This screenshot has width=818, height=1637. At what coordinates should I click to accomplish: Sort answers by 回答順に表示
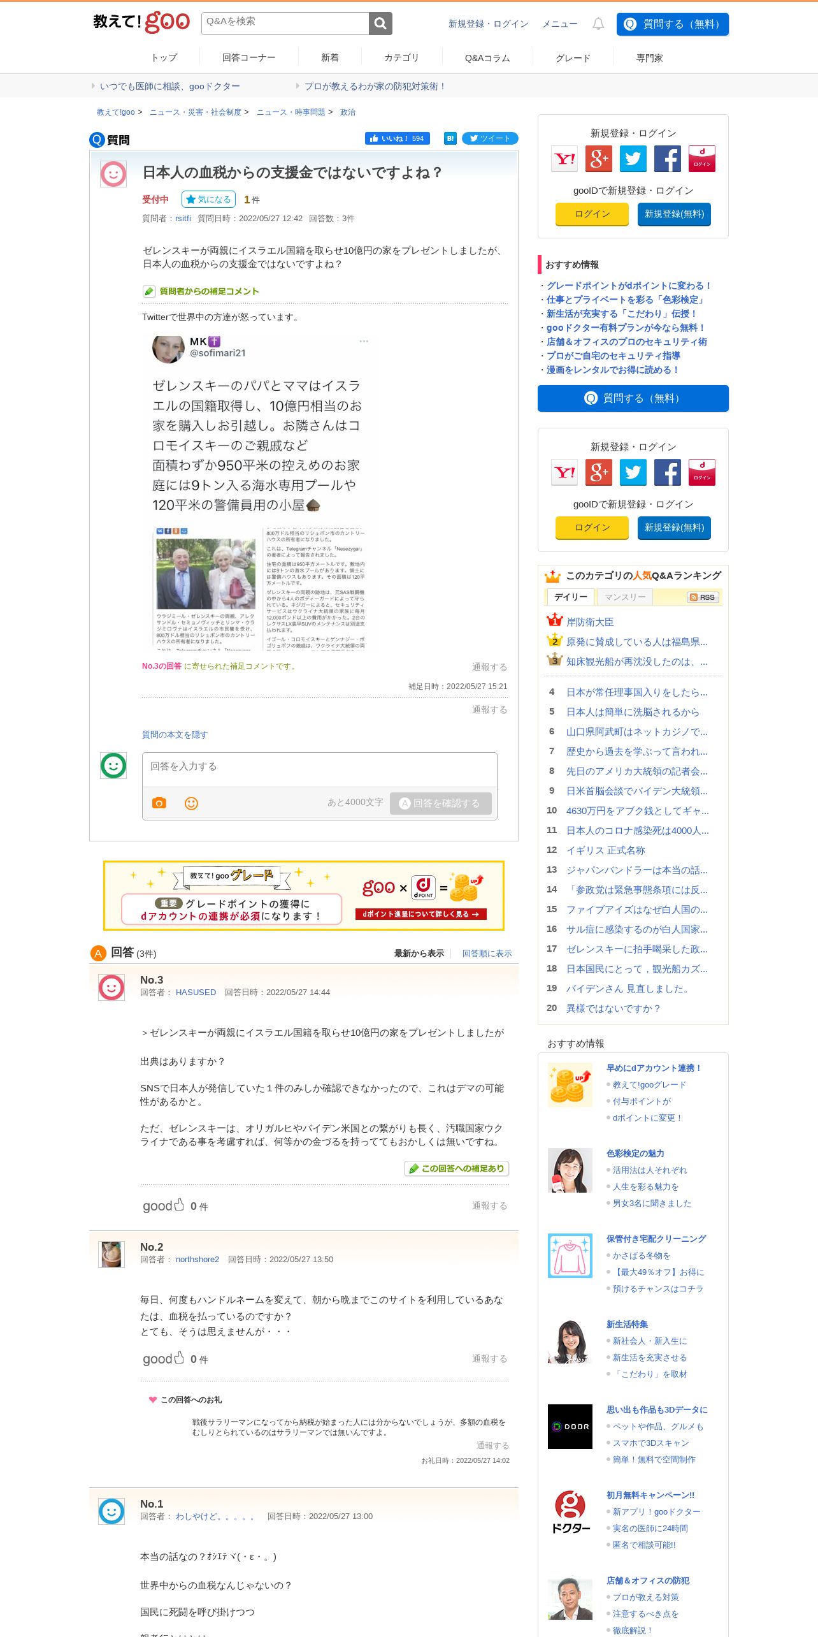pos(487,953)
